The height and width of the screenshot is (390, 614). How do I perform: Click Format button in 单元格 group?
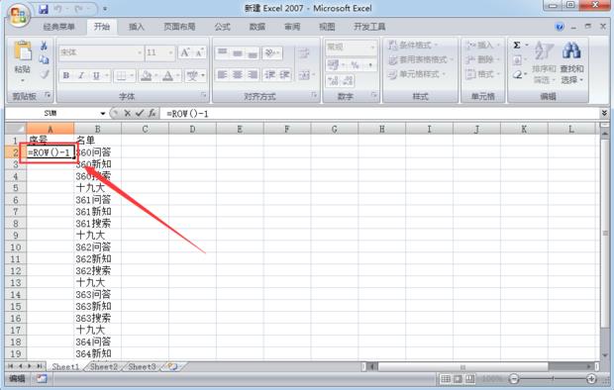pyautogui.click(x=483, y=74)
